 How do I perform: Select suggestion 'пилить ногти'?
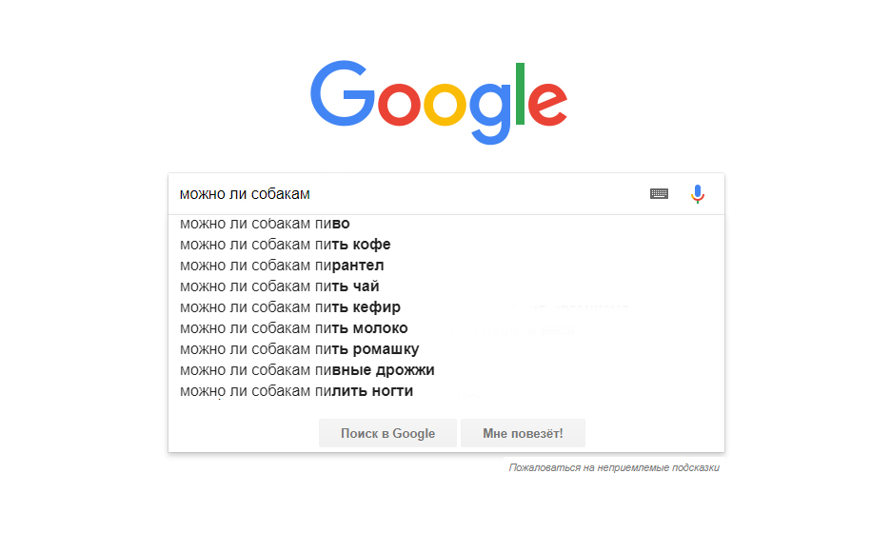[296, 391]
